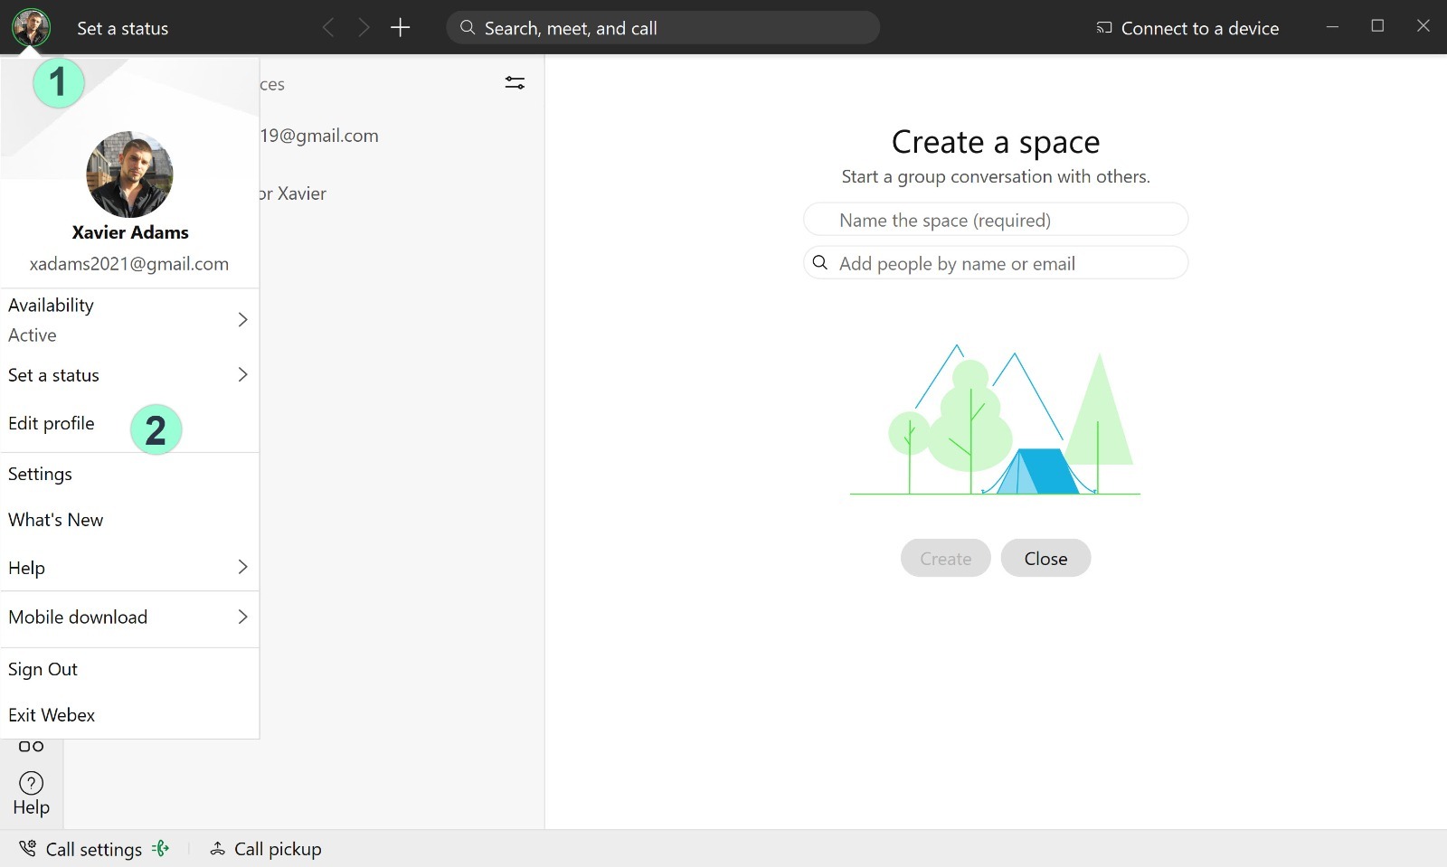This screenshot has height=867, width=1447.
Task: Open the Set a status menu item
Action: click(x=130, y=375)
